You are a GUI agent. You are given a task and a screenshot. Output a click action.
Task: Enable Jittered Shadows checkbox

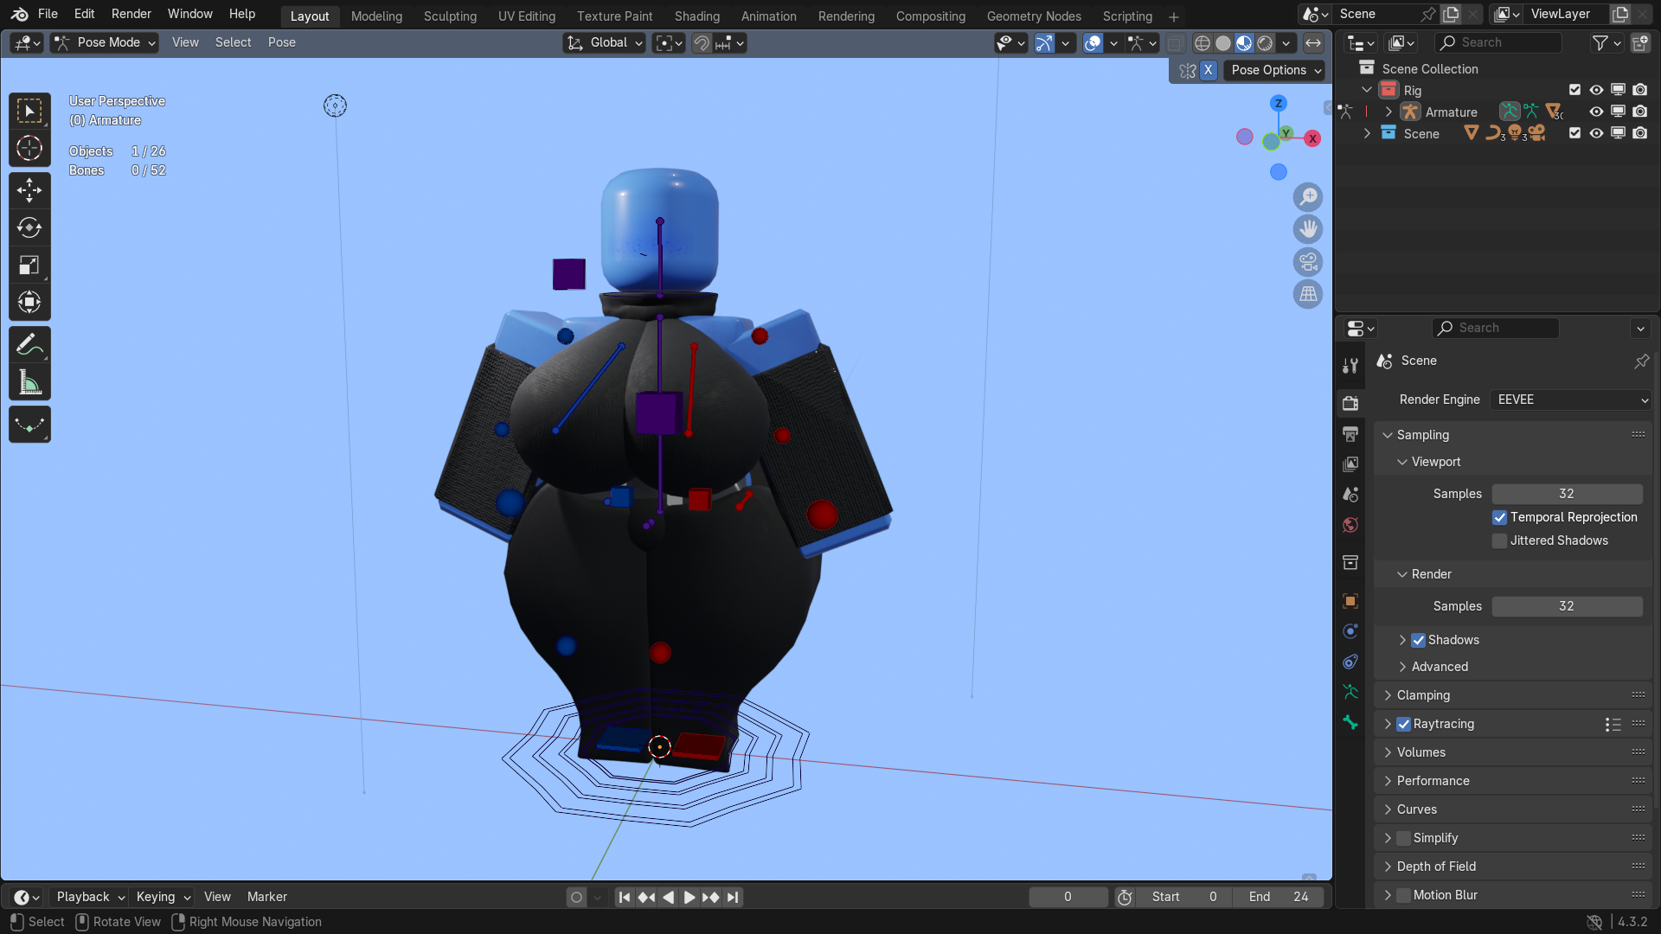click(x=1500, y=541)
